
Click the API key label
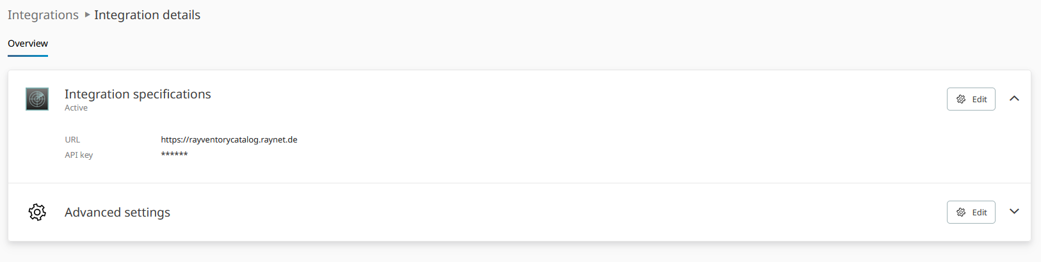point(79,155)
